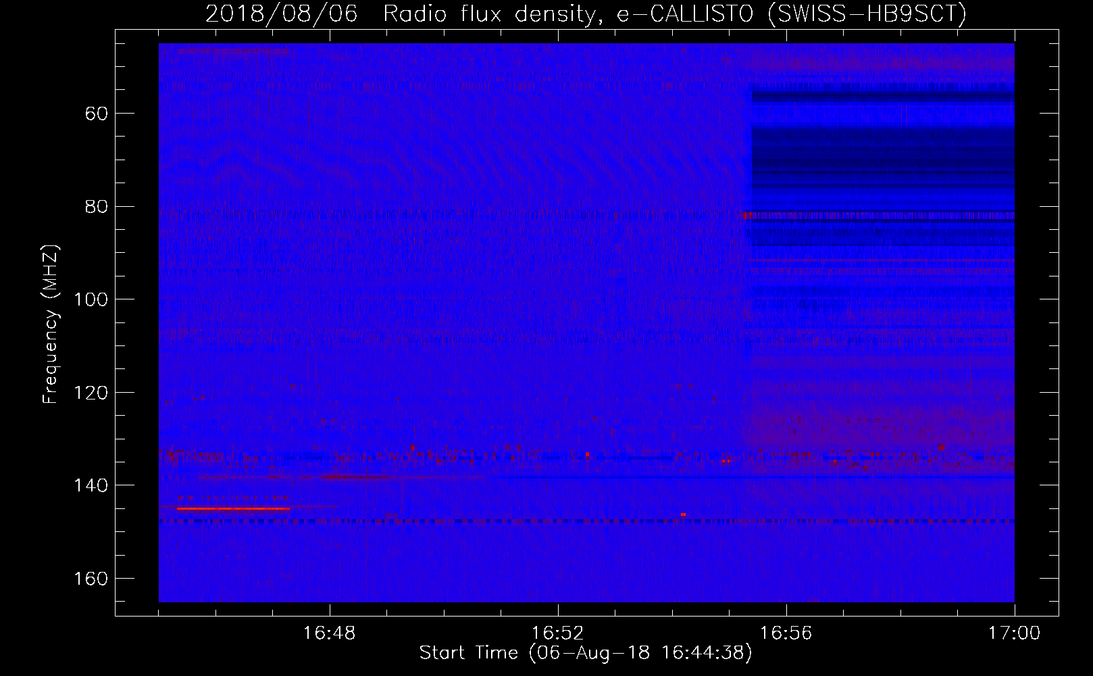1093x676 pixels.
Task: Click the frequency tick label "100"
Action: point(91,299)
